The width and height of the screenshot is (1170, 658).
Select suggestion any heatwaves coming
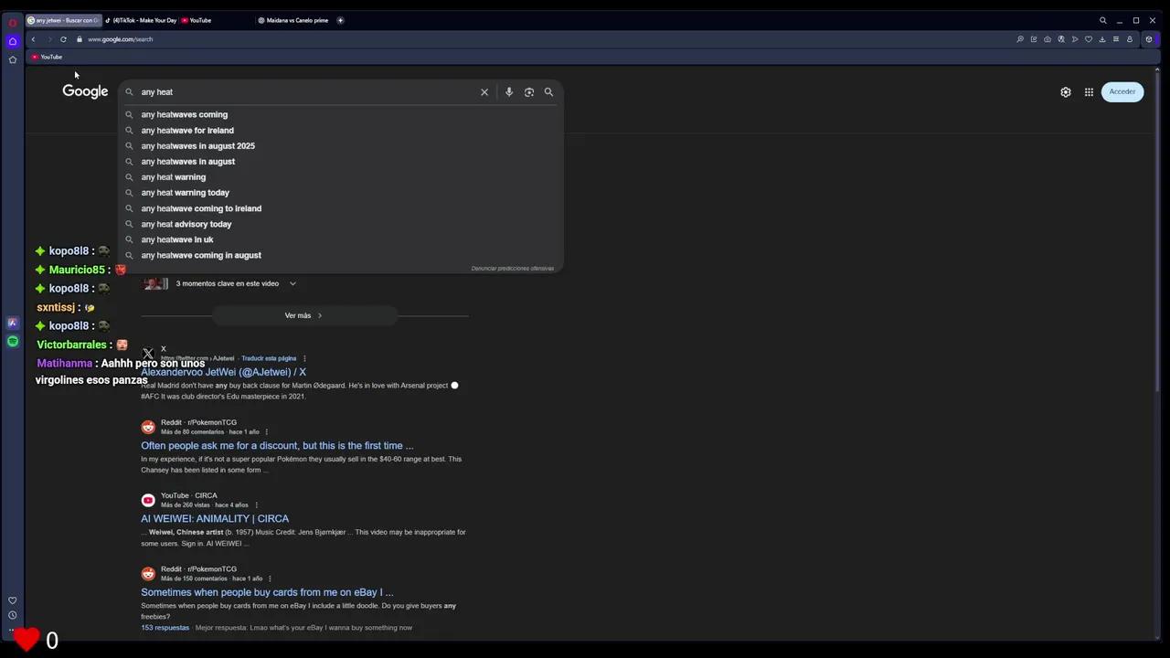pos(341,114)
